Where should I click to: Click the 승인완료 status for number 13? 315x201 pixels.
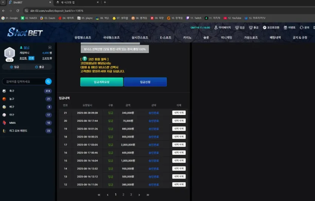click(154, 177)
